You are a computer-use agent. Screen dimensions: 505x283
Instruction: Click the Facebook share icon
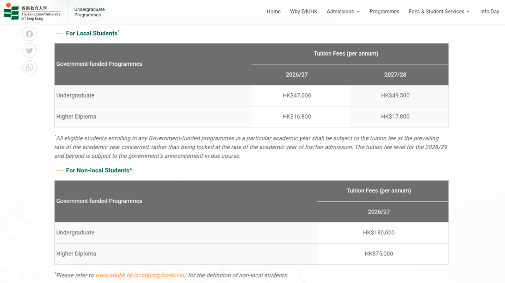point(29,34)
